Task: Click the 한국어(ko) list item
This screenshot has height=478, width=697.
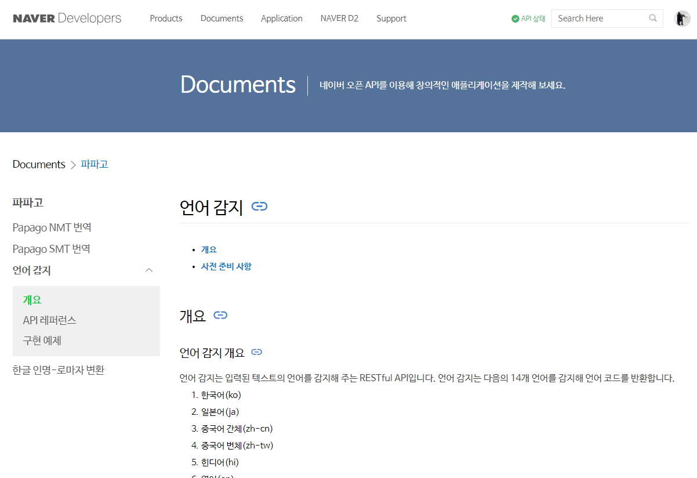Action: tap(221, 395)
